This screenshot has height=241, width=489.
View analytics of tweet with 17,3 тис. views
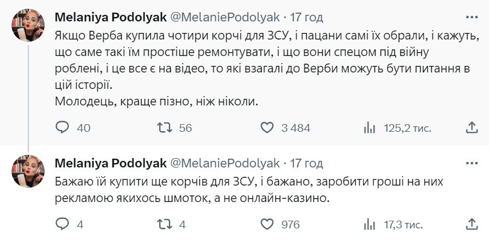[369, 224]
